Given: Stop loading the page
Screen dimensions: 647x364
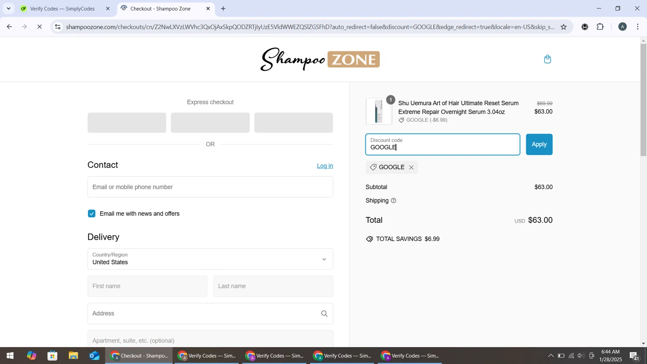Looking at the screenshot, I should pyautogui.click(x=39, y=27).
